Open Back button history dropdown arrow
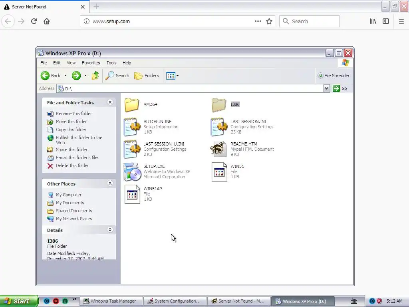409x307 pixels. [65, 76]
